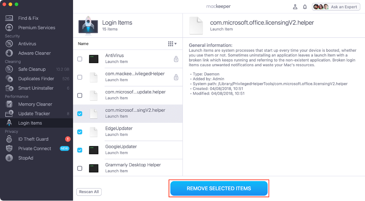
Task: Click Ask an Expert button
Action: pos(336,7)
